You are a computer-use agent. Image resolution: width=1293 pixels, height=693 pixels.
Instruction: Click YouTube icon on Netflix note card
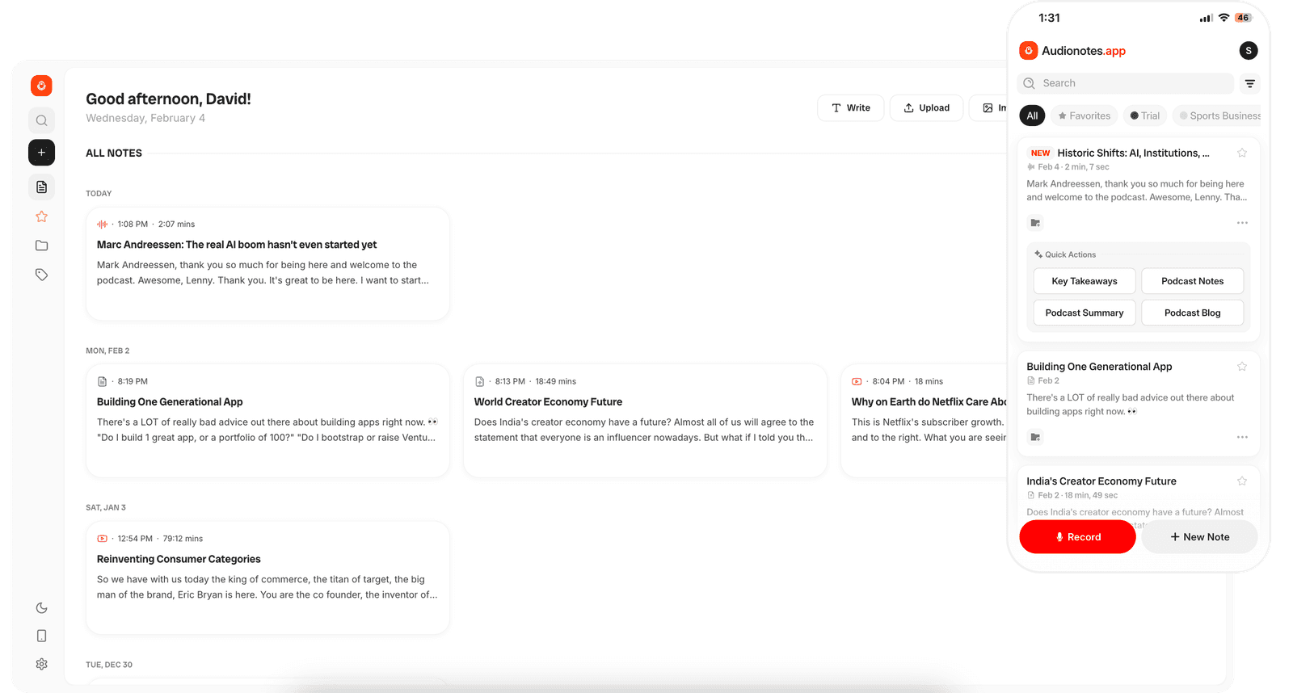(x=857, y=381)
